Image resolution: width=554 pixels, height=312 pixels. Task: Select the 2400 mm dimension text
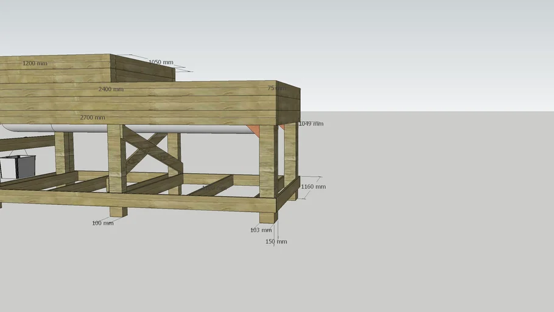coord(111,90)
